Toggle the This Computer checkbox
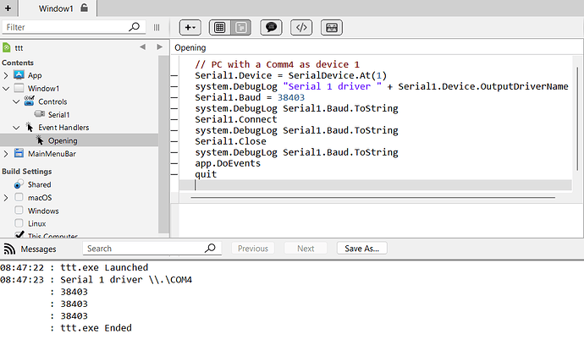The height and width of the screenshot is (345, 584). (x=19, y=234)
